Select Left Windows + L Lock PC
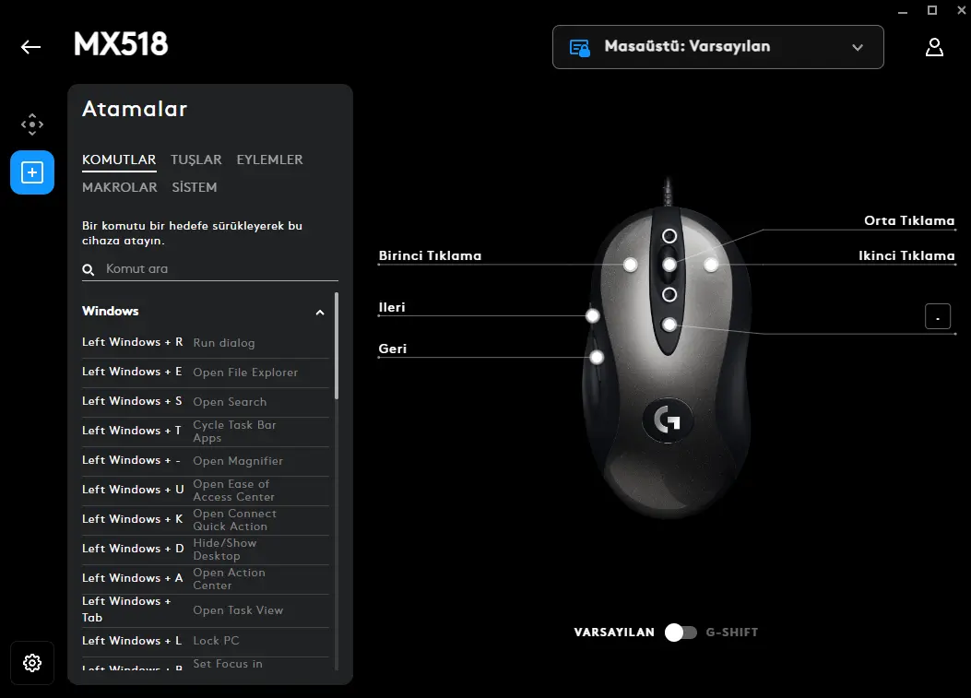The width and height of the screenshot is (971, 698). tap(206, 641)
